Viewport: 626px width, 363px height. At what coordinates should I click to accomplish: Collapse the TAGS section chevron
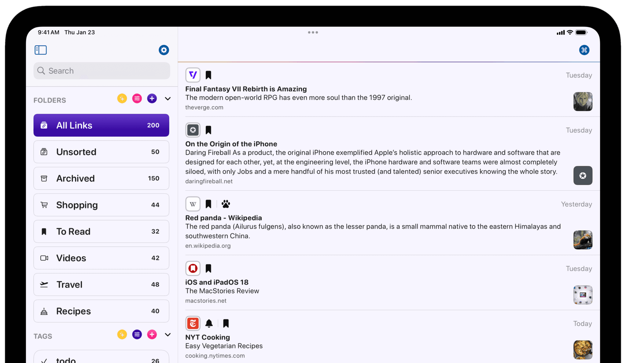[x=168, y=335]
